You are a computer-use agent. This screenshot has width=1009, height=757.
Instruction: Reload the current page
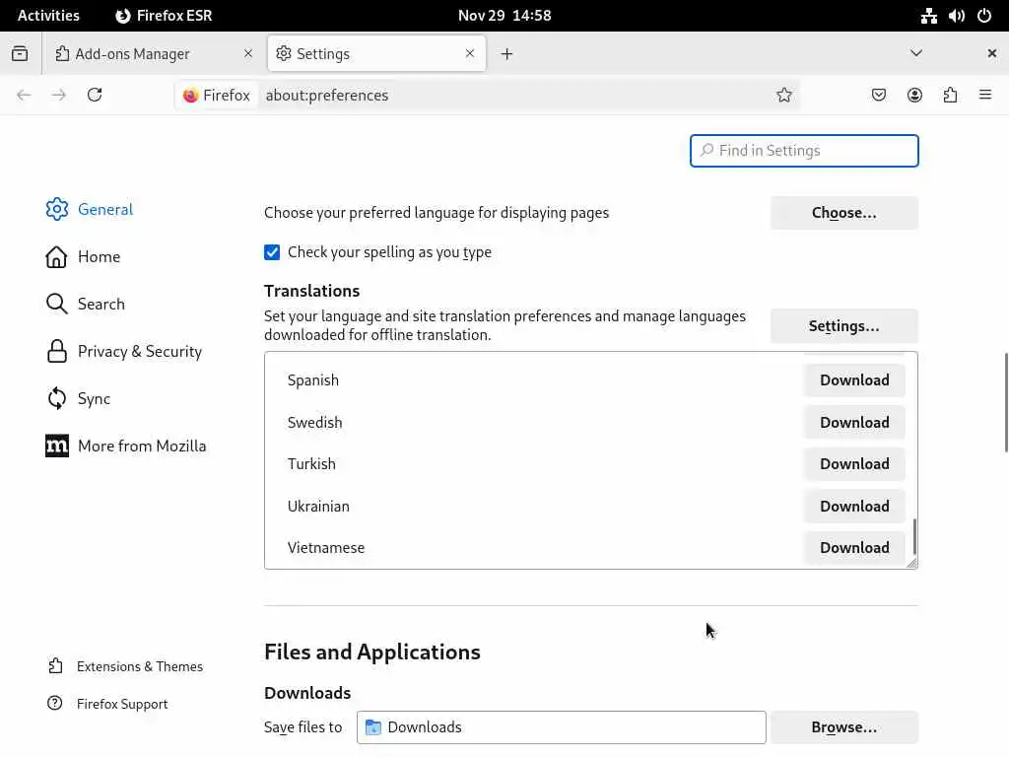(x=95, y=95)
